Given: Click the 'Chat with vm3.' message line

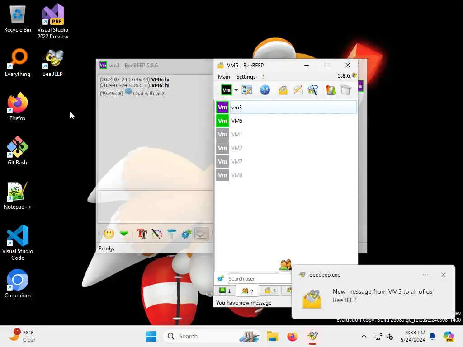Looking at the screenshot, I should [x=149, y=94].
